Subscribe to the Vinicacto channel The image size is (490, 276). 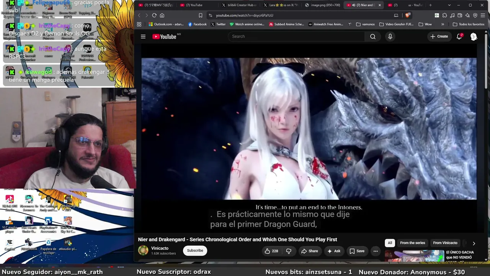pyautogui.click(x=195, y=251)
